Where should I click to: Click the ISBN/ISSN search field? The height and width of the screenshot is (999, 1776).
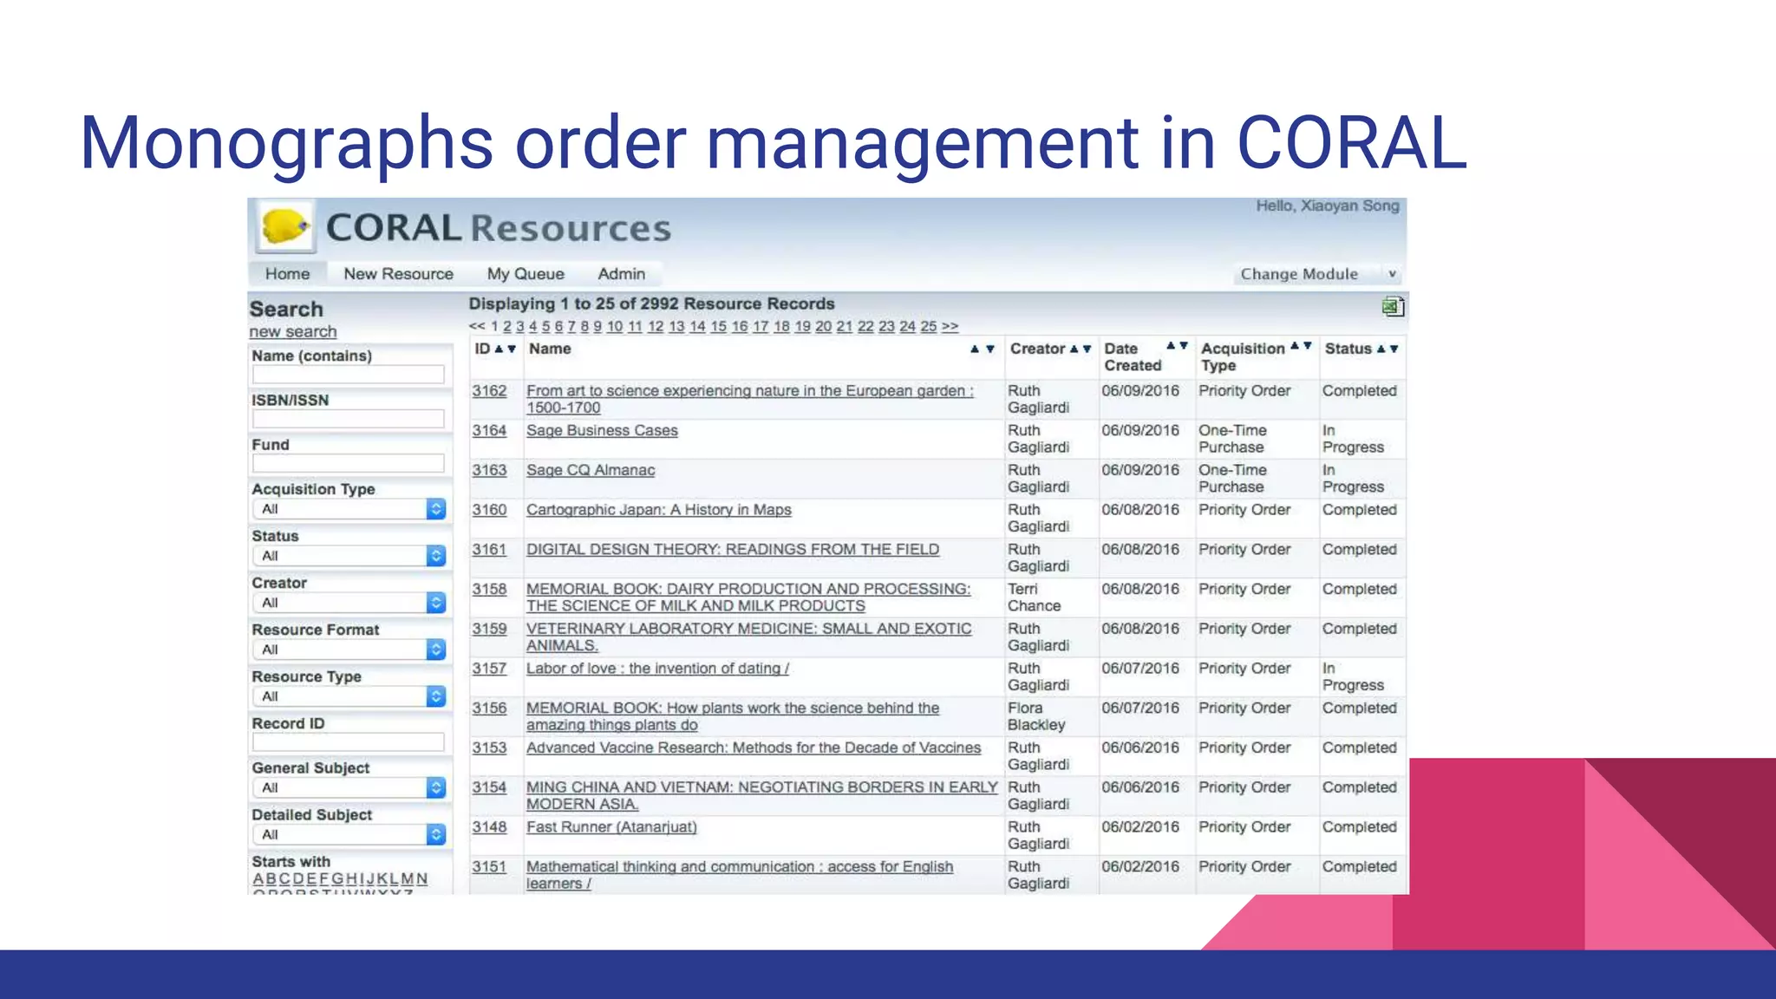349,419
